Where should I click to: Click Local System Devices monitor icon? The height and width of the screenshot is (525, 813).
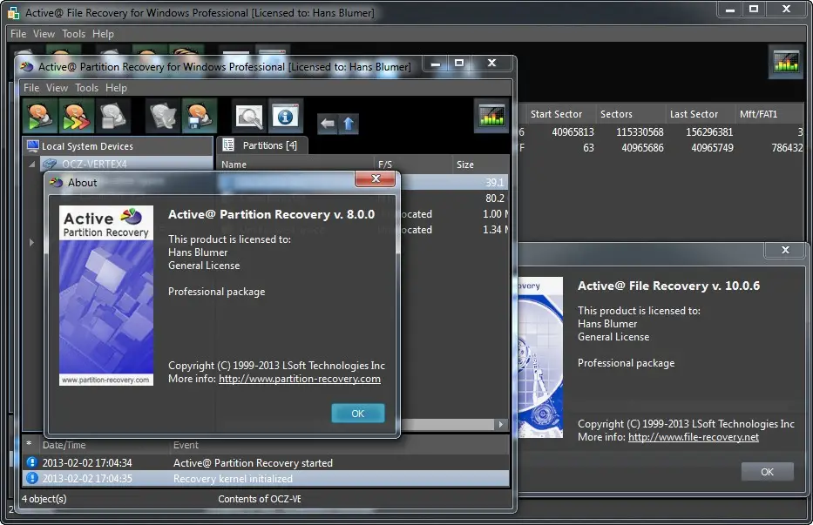tap(32, 145)
